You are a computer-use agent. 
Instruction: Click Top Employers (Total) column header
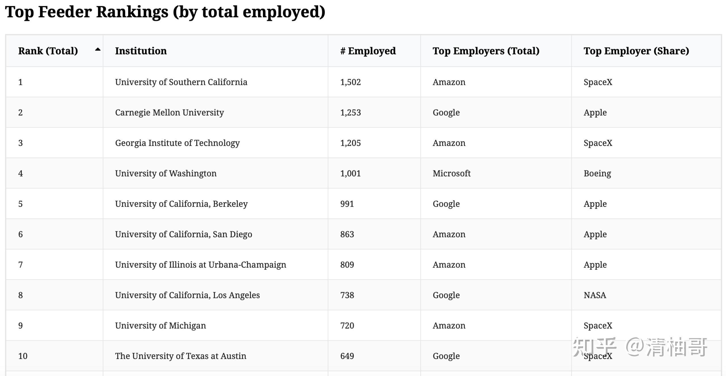click(486, 51)
